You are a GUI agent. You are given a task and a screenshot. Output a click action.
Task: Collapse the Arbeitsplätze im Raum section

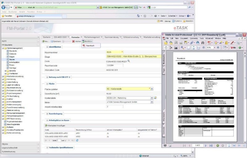pyautogui.click(x=47, y=120)
